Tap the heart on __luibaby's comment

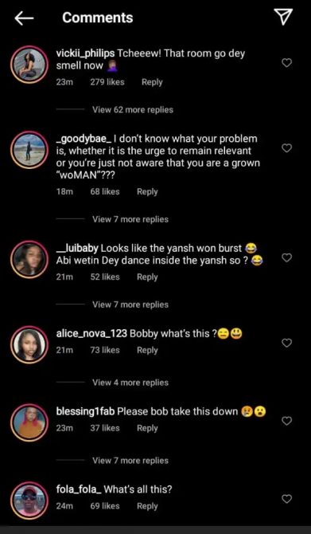coord(287,257)
